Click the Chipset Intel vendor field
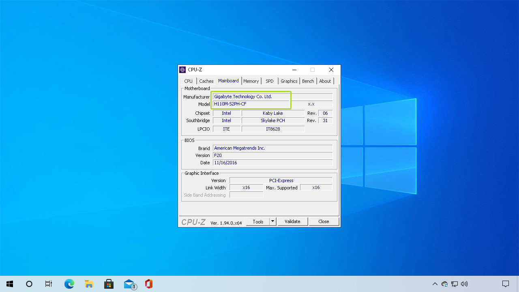The width and height of the screenshot is (519, 292). 227,113
